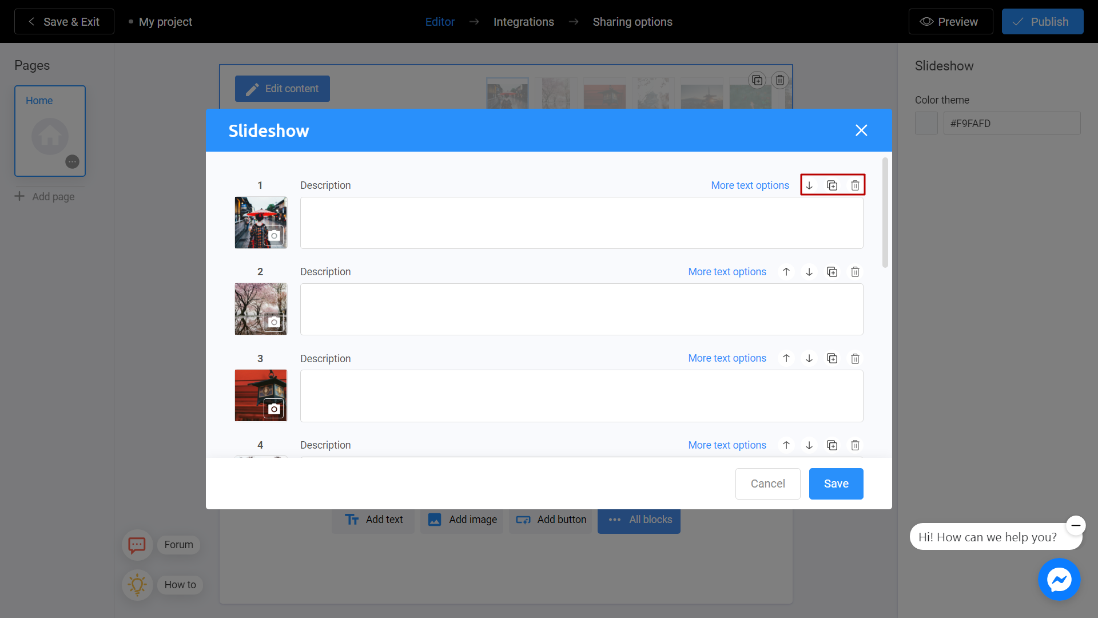Open Integrations in top navigation bar
This screenshot has width=1098, height=618.
(x=523, y=21)
